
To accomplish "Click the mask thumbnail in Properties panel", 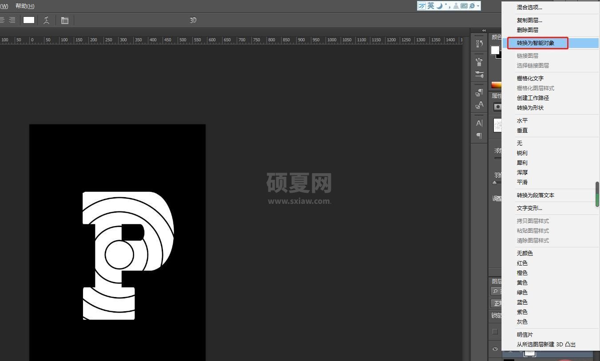I will pos(498,125).
